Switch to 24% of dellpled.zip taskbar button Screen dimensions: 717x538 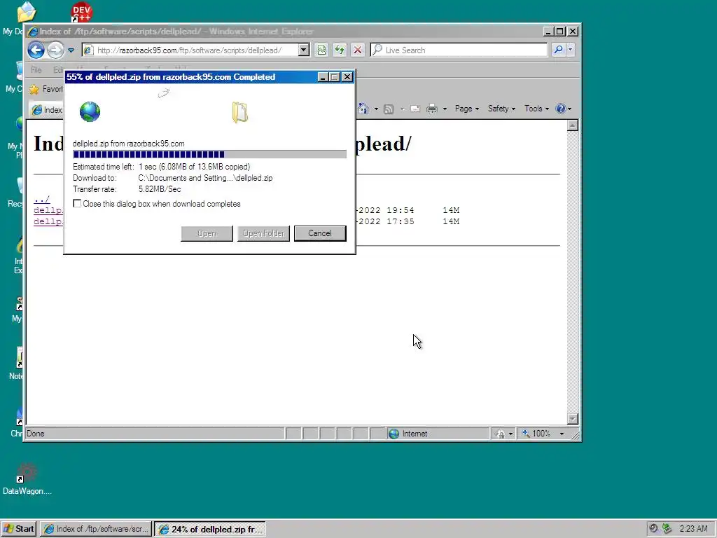(x=210, y=529)
